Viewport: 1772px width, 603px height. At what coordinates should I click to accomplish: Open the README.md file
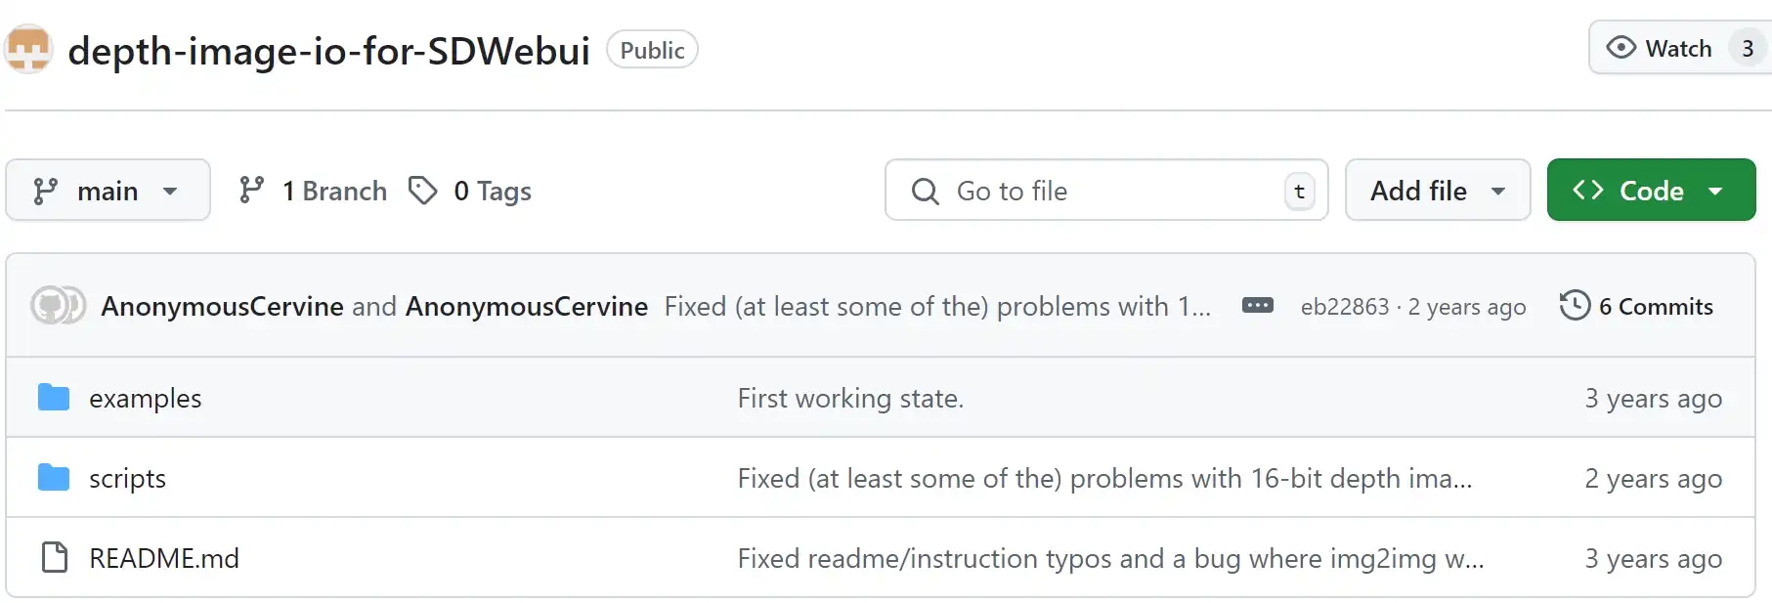(x=164, y=559)
